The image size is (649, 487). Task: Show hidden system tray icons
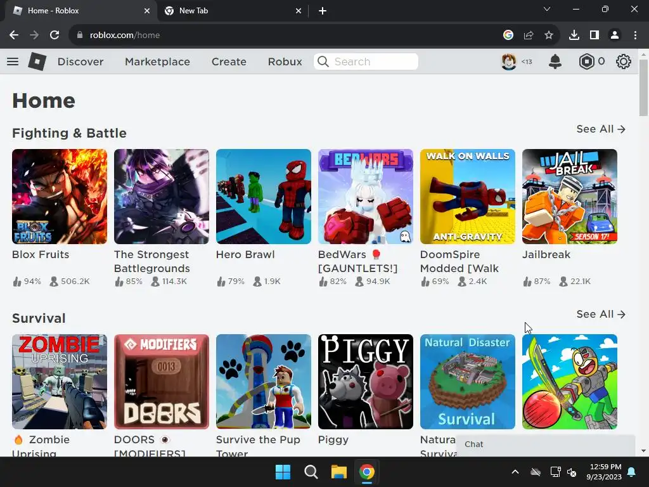pos(515,472)
